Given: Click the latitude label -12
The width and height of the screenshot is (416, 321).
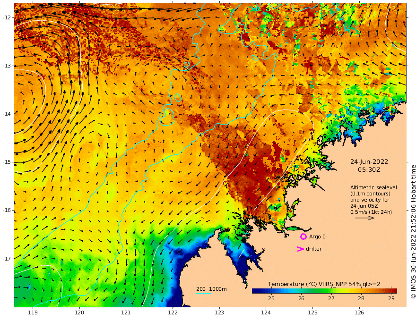Looking at the screenshot, I should coord(7,17).
